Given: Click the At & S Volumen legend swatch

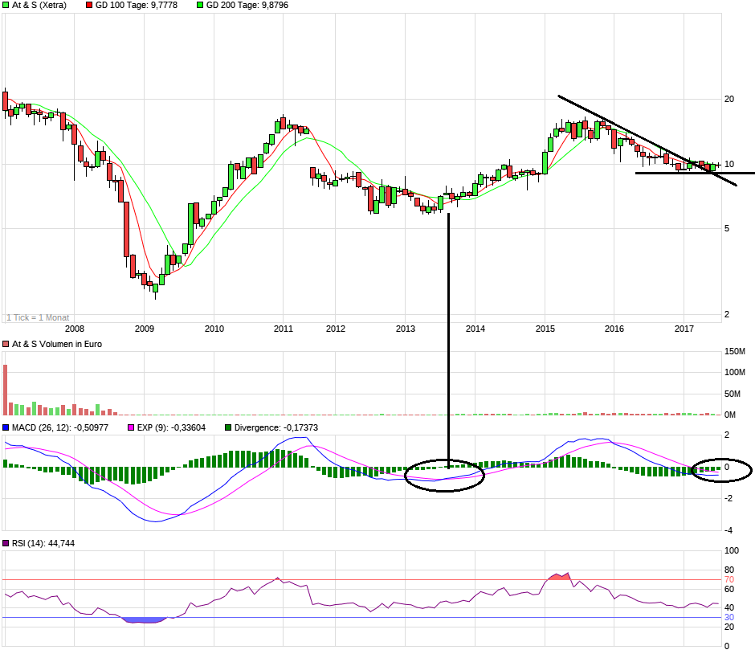Looking at the screenshot, I should (x=6, y=345).
